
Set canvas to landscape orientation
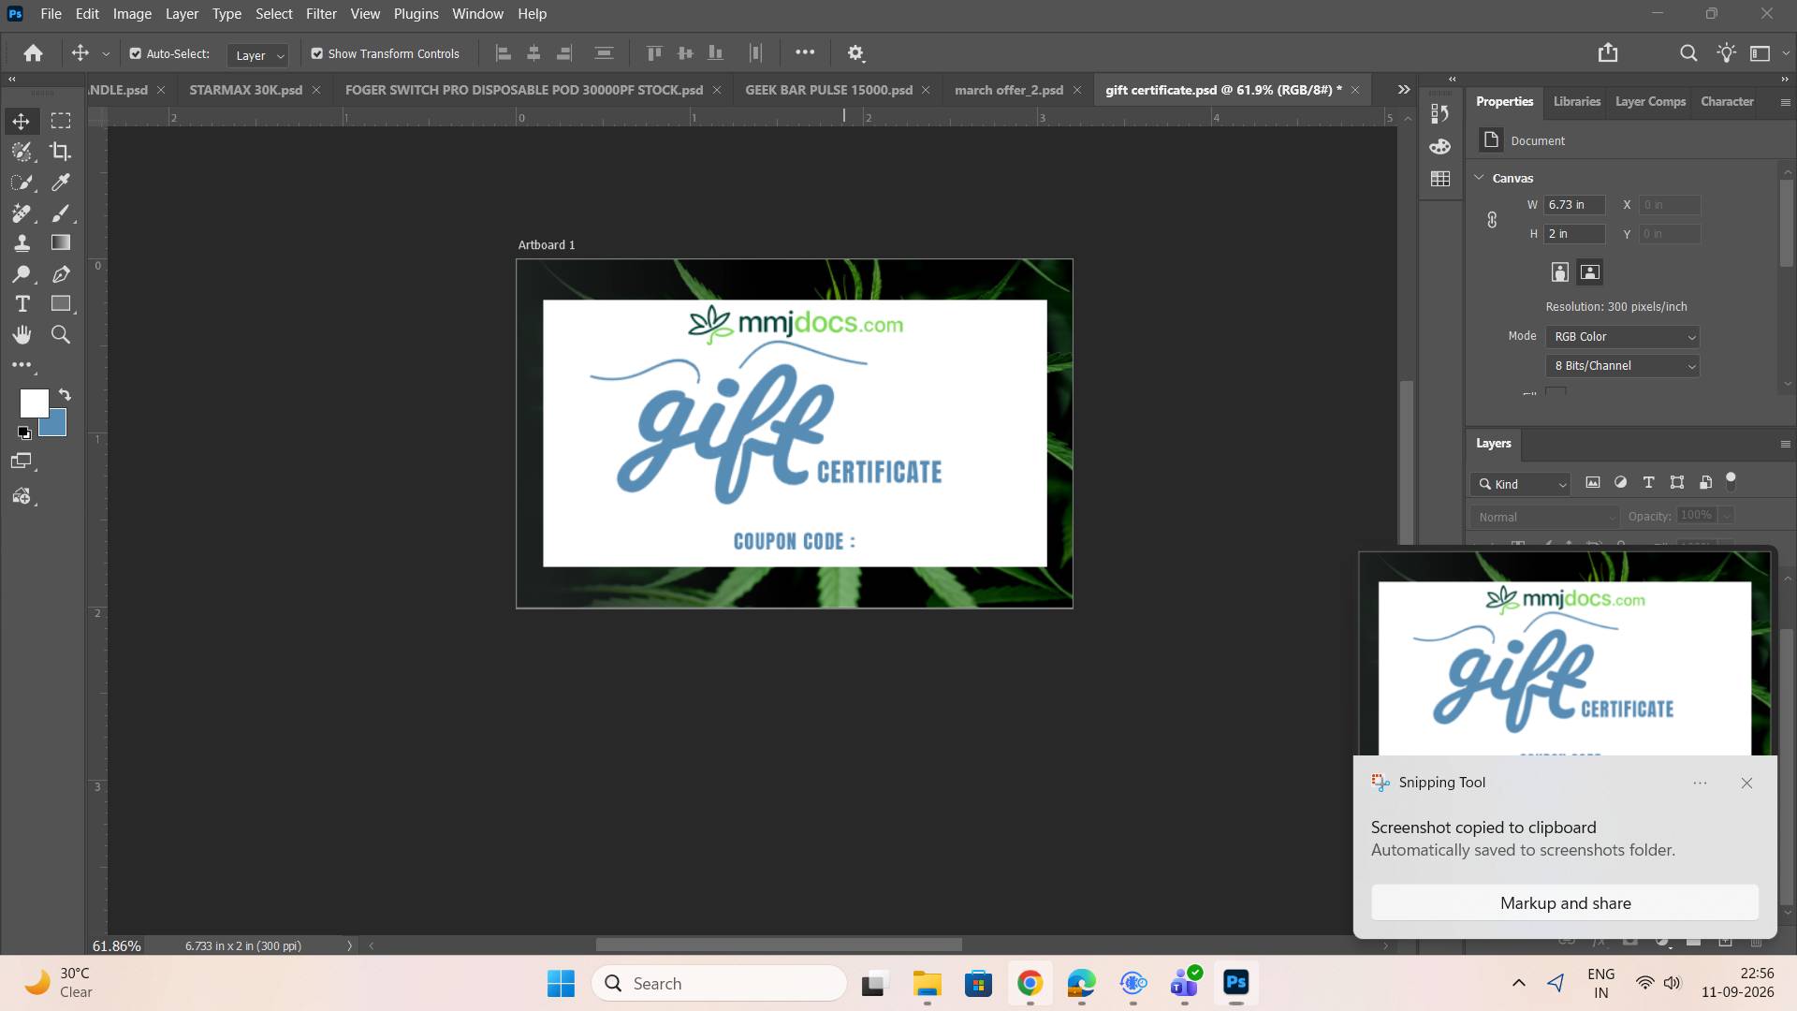click(1589, 272)
